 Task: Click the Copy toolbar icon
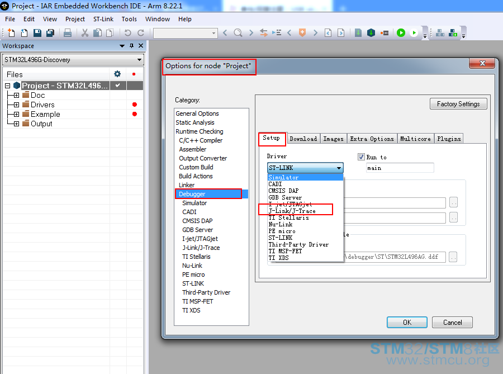click(x=97, y=33)
